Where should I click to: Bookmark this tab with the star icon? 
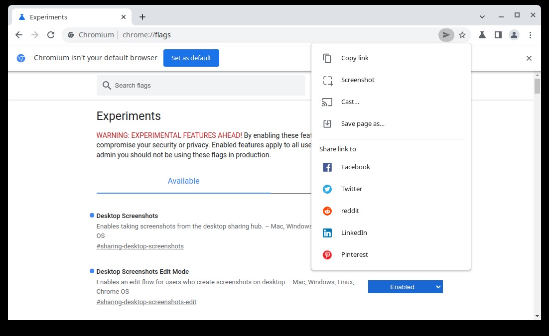462,35
